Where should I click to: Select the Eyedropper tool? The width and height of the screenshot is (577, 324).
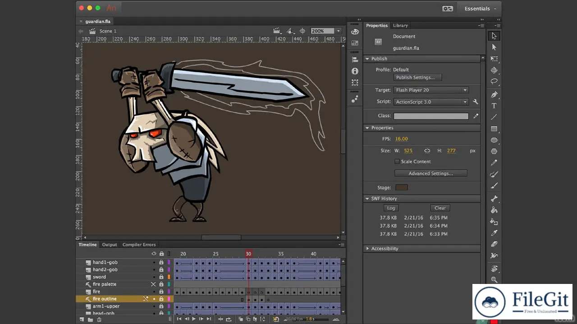point(494,233)
